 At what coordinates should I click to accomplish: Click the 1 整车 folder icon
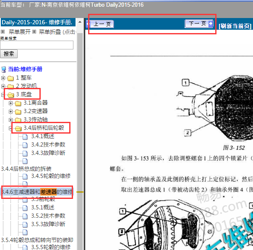coord(10,78)
